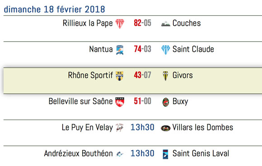This screenshot has width=262, height=166.
Task: Open the Nantua club logo
Action: 120,50
